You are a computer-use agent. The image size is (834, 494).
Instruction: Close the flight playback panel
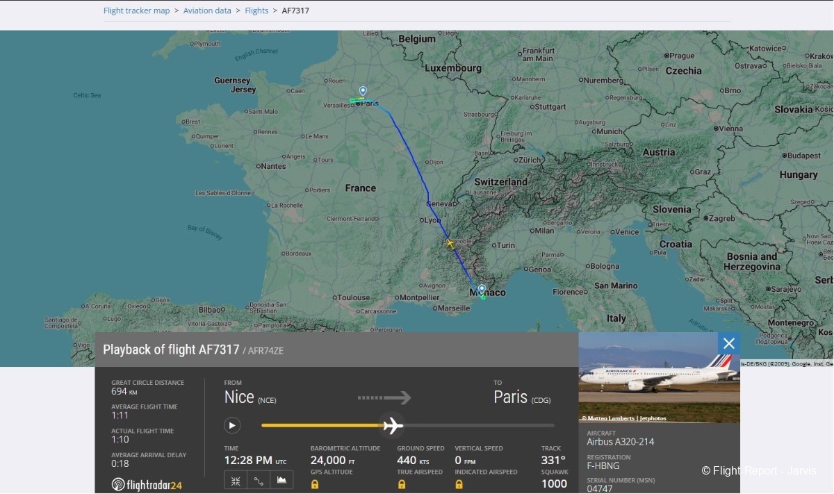(x=729, y=343)
